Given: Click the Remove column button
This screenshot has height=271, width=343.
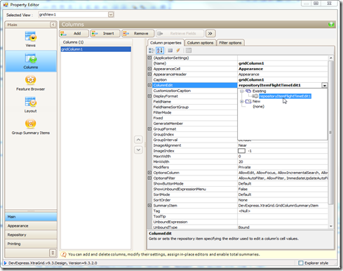Looking at the screenshot, I should (x=138, y=34).
